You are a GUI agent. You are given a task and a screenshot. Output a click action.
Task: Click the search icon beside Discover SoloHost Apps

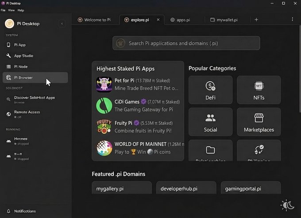8,99
